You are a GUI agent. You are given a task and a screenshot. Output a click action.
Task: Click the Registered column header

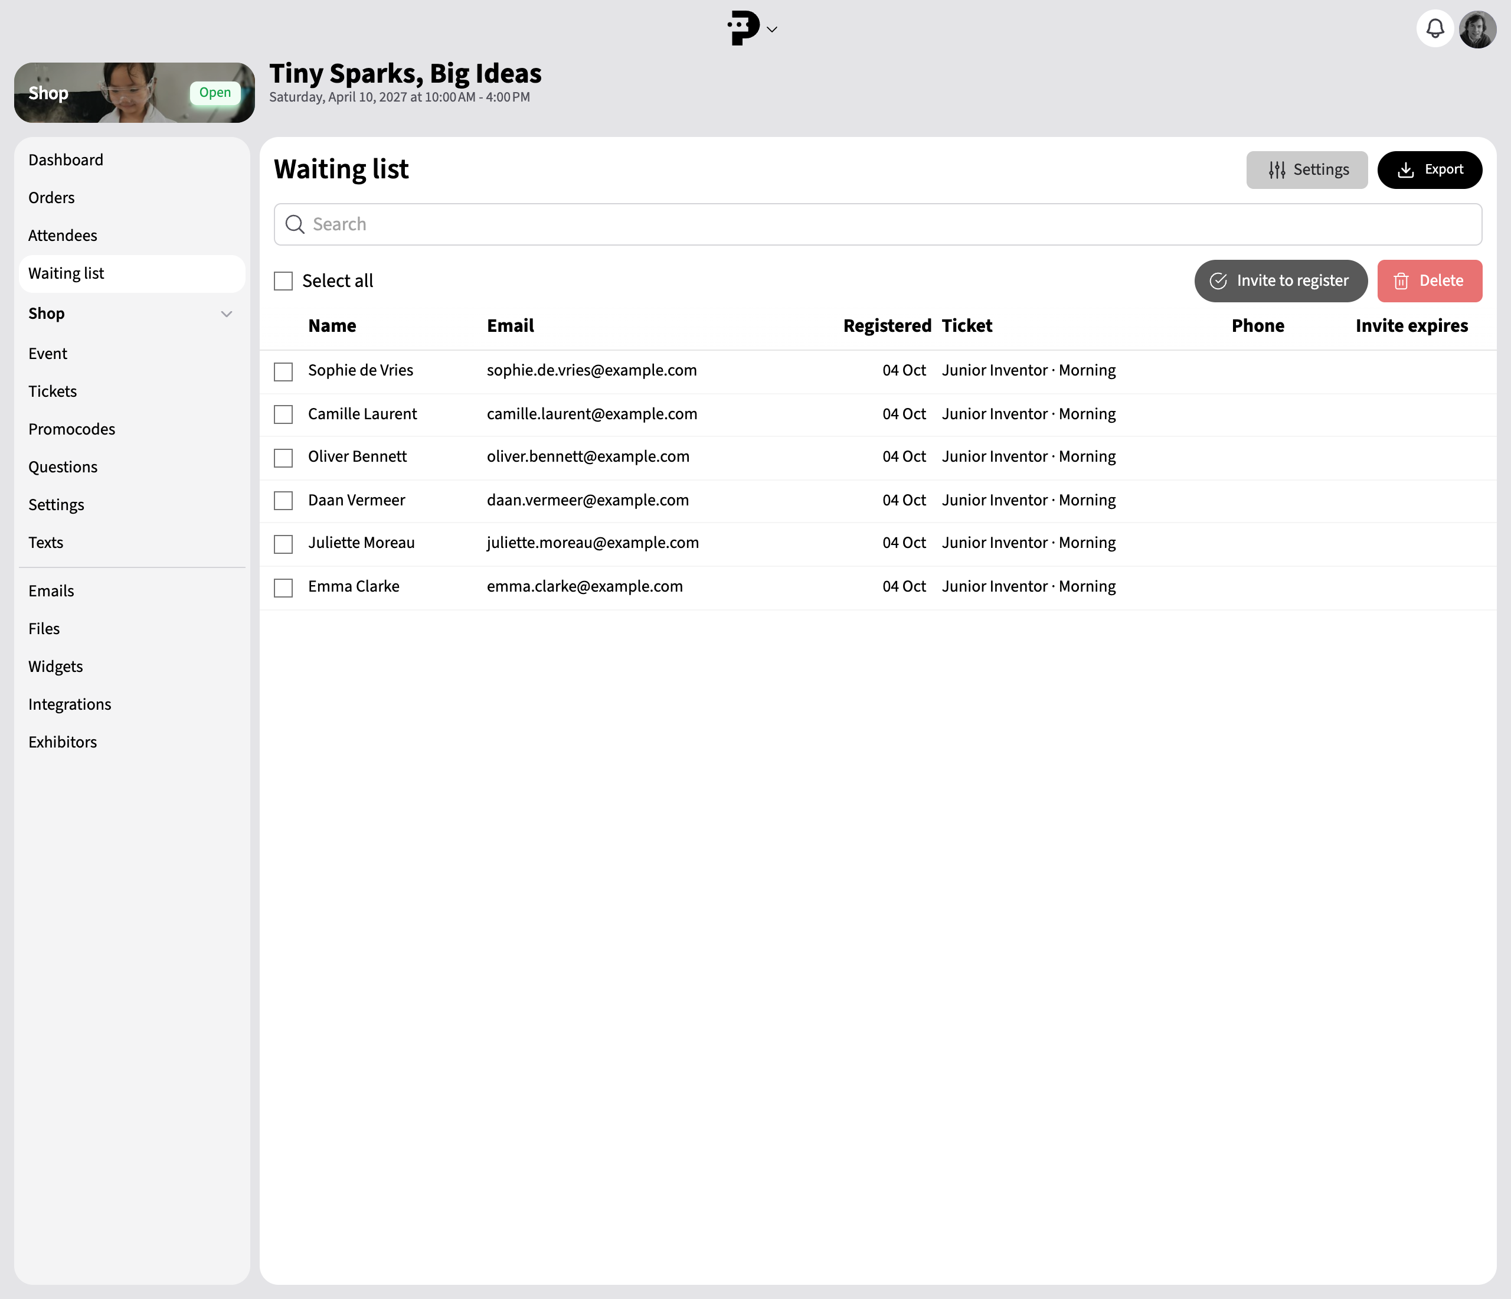pos(887,326)
